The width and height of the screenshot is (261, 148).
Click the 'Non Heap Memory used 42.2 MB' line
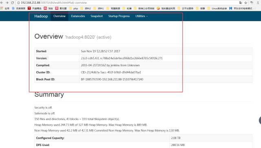[107, 131]
